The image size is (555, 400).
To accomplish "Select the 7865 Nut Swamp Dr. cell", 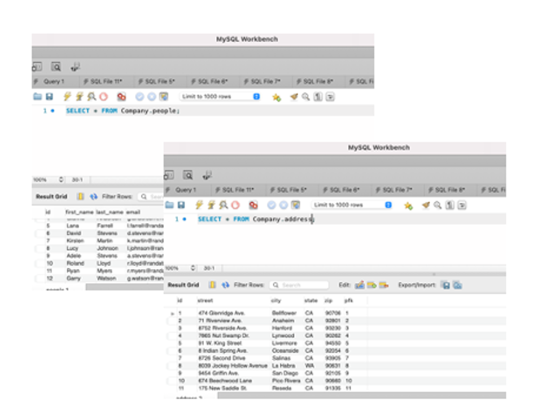I will pyautogui.click(x=224, y=335).
